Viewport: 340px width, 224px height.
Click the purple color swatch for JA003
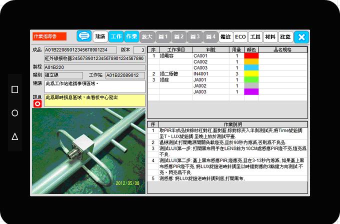click(x=251, y=91)
